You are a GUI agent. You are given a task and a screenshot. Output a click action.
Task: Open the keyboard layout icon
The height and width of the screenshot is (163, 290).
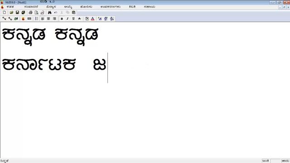click(29, 19)
